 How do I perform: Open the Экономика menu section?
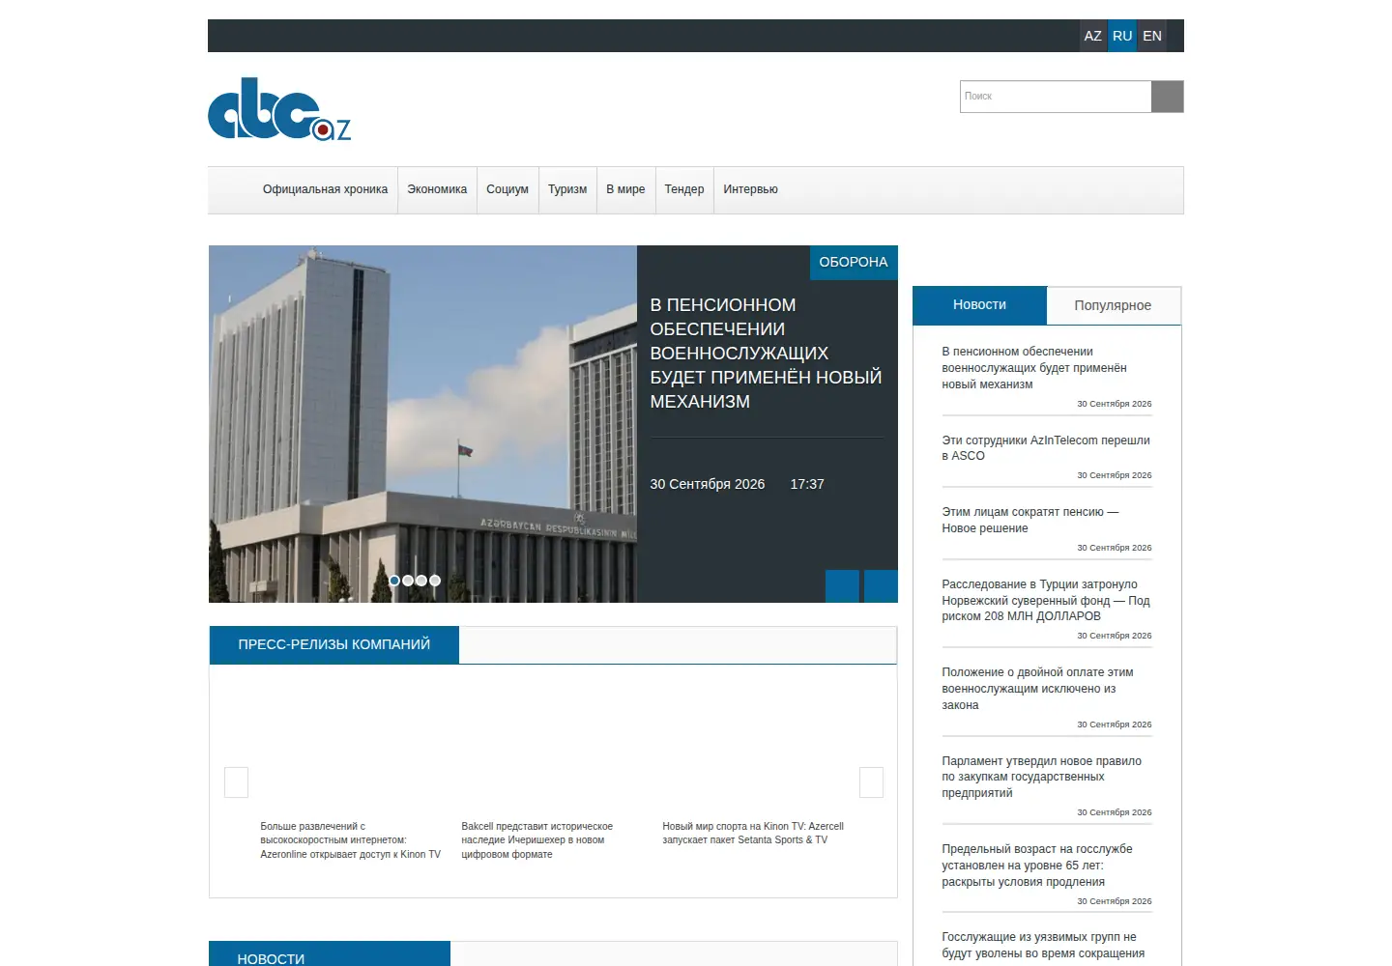point(437,189)
